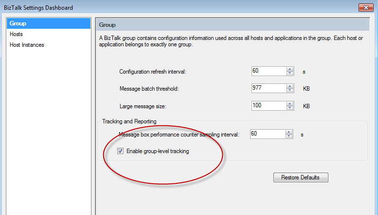Close the BizTalk Settings Dashboard window
Screen dimensions: 378x215
point(366,7)
